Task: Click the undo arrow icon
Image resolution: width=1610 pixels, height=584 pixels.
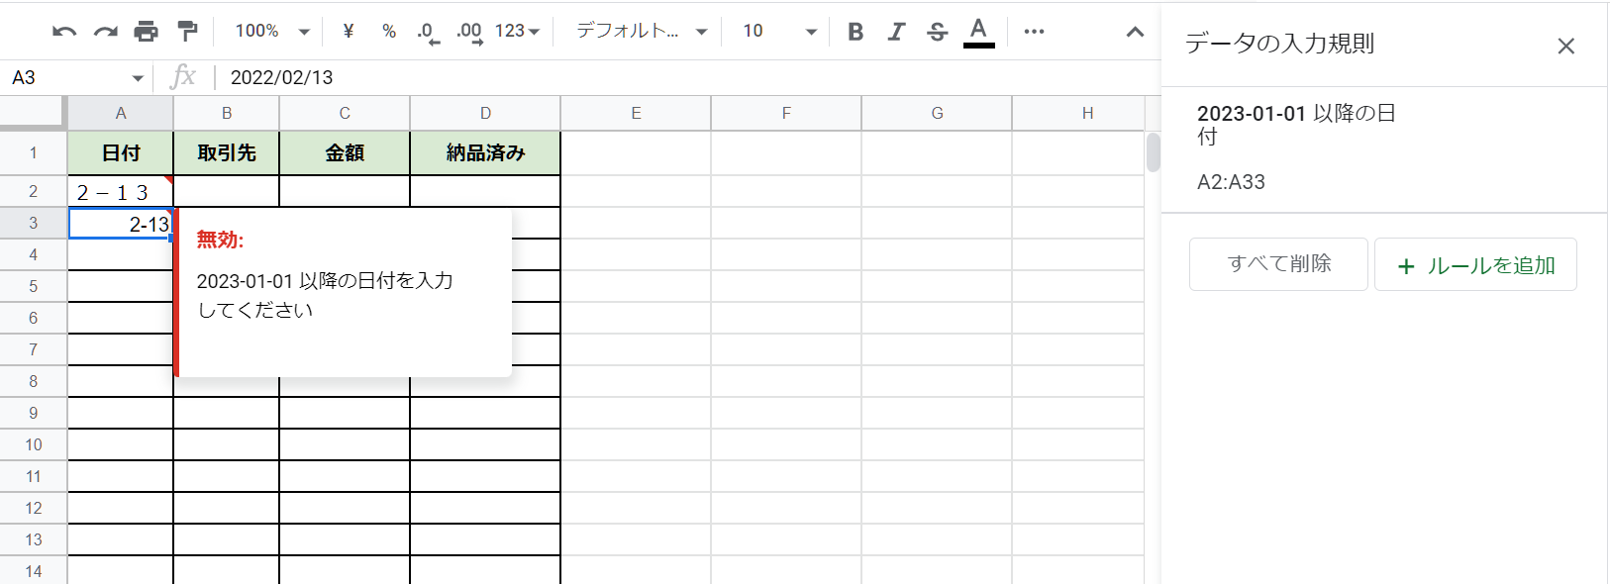Action: (64, 32)
